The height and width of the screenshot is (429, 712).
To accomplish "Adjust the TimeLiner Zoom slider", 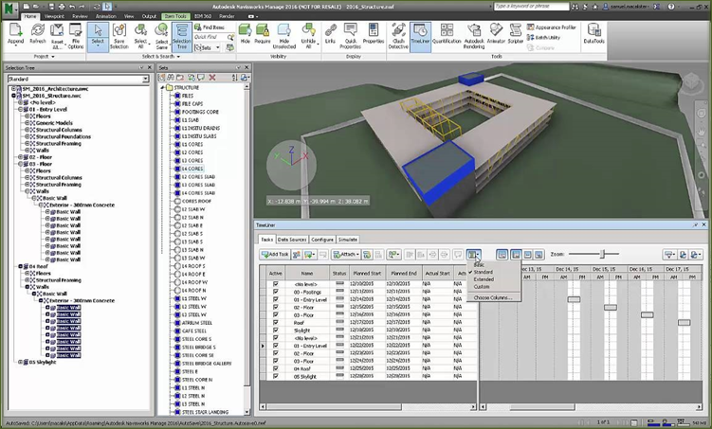I will (x=602, y=254).
